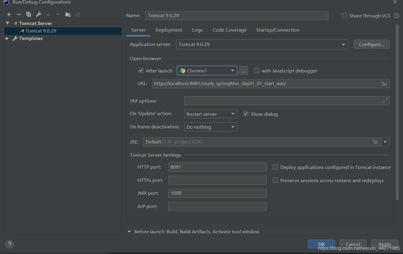Open On frame deactivation dropdown
The image size is (403, 254).
tap(211, 127)
